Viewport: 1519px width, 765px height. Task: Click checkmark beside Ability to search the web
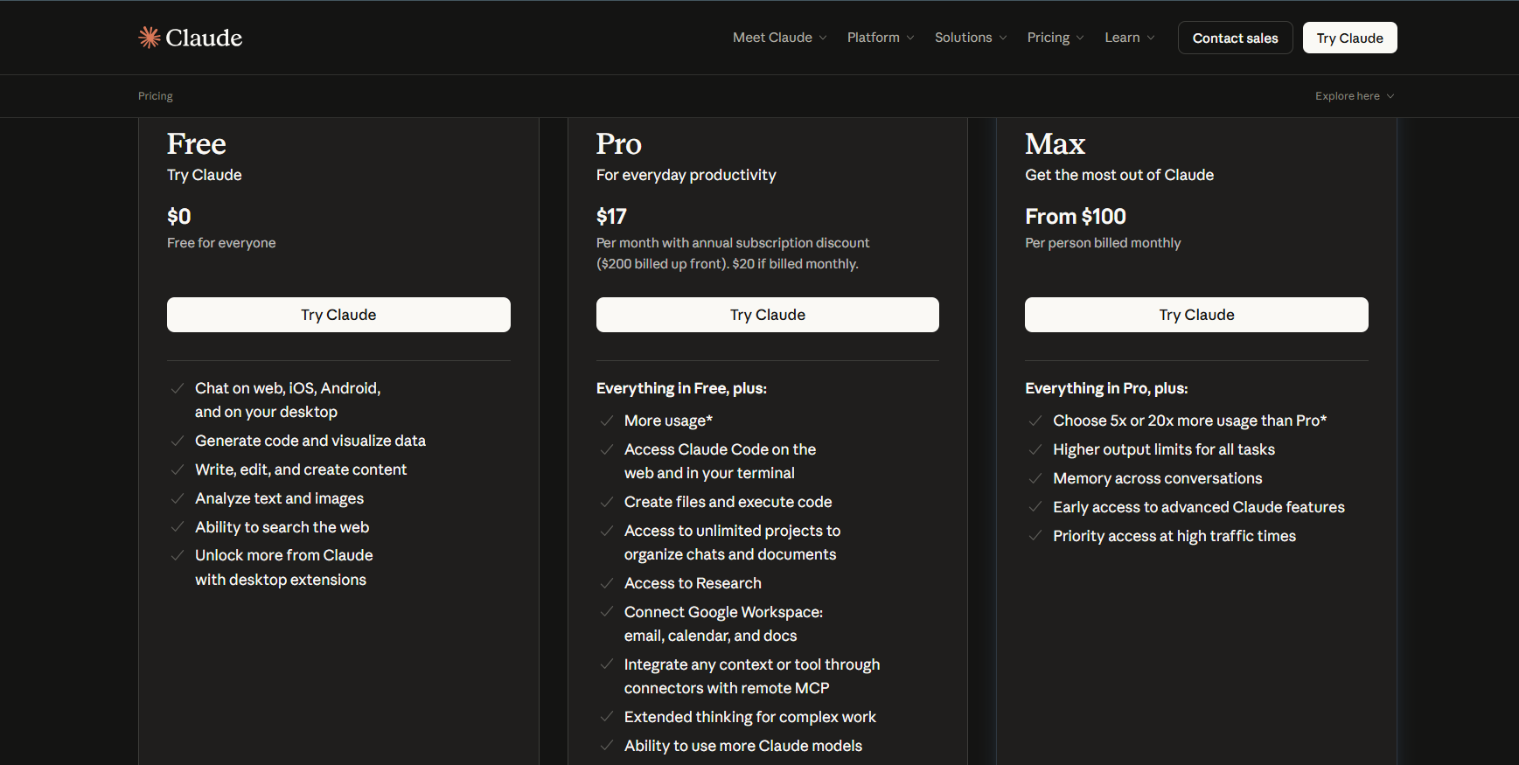click(178, 527)
